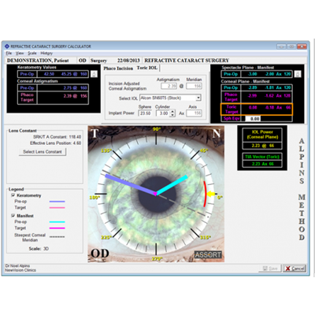The height and width of the screenshot is (315, 315).
Task: Click the Cancel button
Action: pyautogui.click(x=295, y=269)
